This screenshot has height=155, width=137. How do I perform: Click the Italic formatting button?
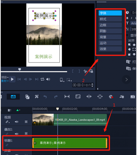pyautogui.click(x=132, y=18)
